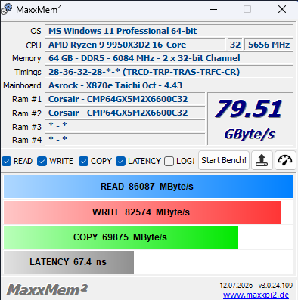Click the Ram #1 Corsair module field

[x=125, y=99]
